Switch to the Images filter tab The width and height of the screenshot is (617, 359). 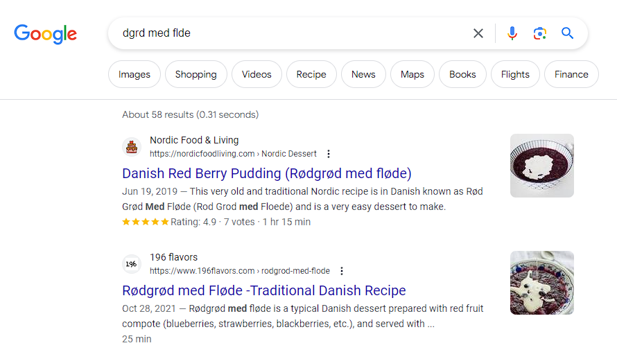pos(134,74)
